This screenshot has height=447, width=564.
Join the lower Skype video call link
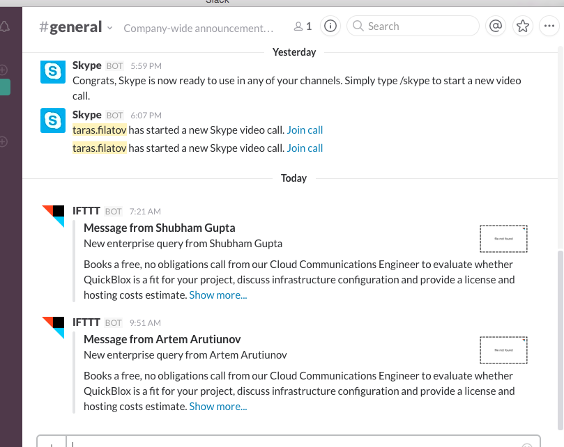(305, 148)
